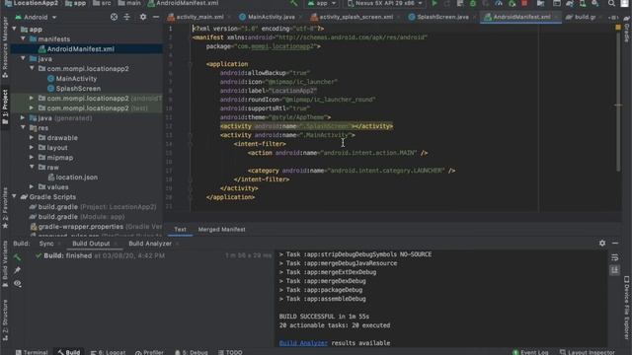Click the red Stop button
Viewport: 632px width, 355px height.
pos(524,4)
